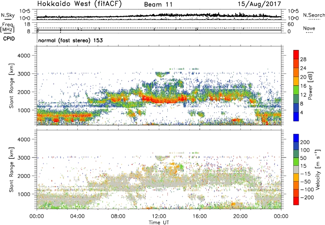This screenshot has width=325, height=225.
Task: Click the 'Freq. [MHz]' label
Action: 8,27
